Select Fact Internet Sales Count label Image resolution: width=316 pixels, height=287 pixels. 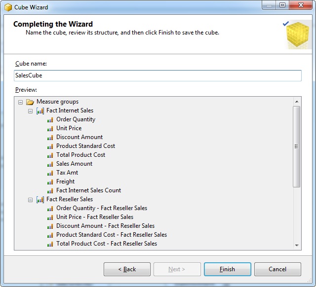tap(88, 190)
